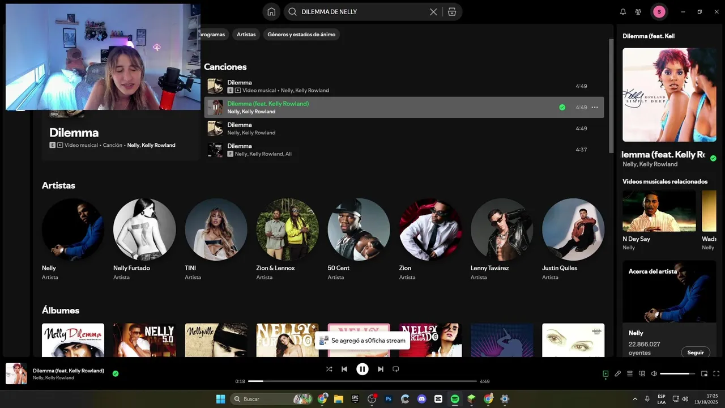Screen dimensions: 725x408
Task: Clear the search field with the X
Action: pos(433,12)
